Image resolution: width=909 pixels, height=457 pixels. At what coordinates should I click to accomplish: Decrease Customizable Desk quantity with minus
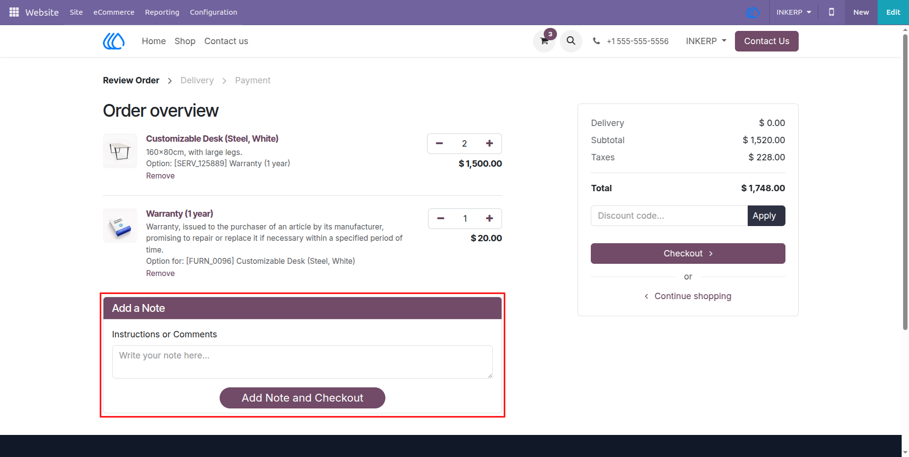click(439, 144)
